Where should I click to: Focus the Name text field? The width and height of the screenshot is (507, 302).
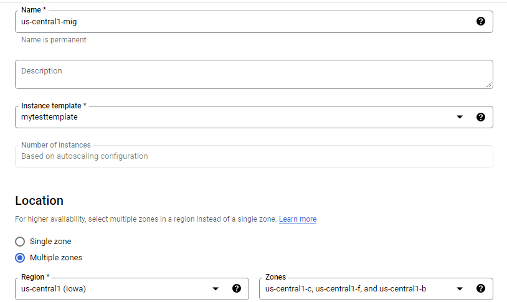pos(254,22)
